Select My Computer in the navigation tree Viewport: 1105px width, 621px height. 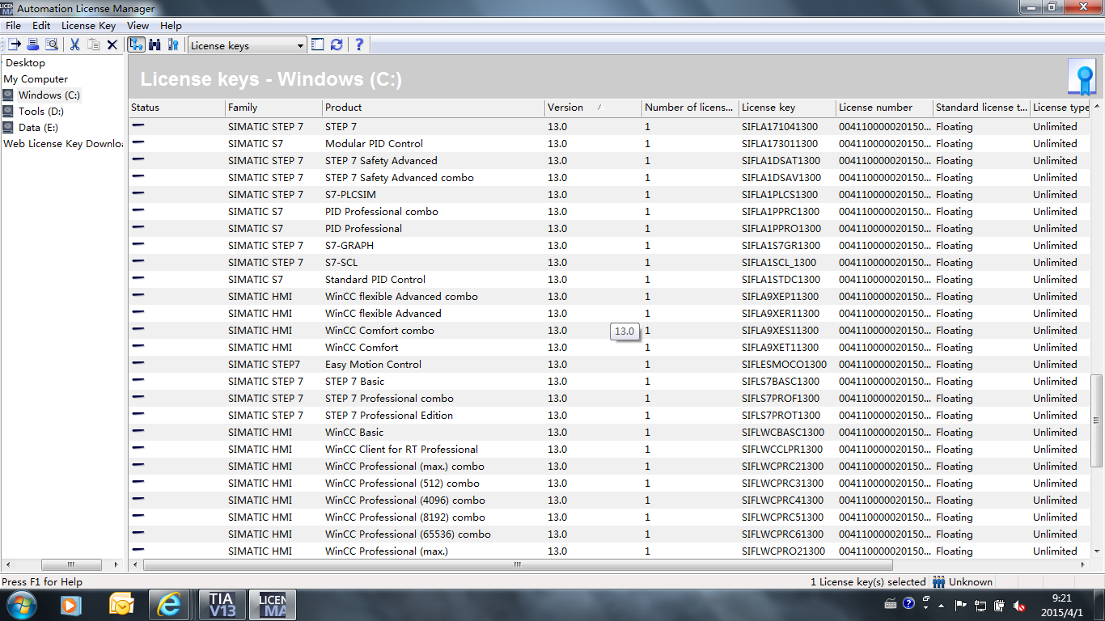tap(36, 79)
